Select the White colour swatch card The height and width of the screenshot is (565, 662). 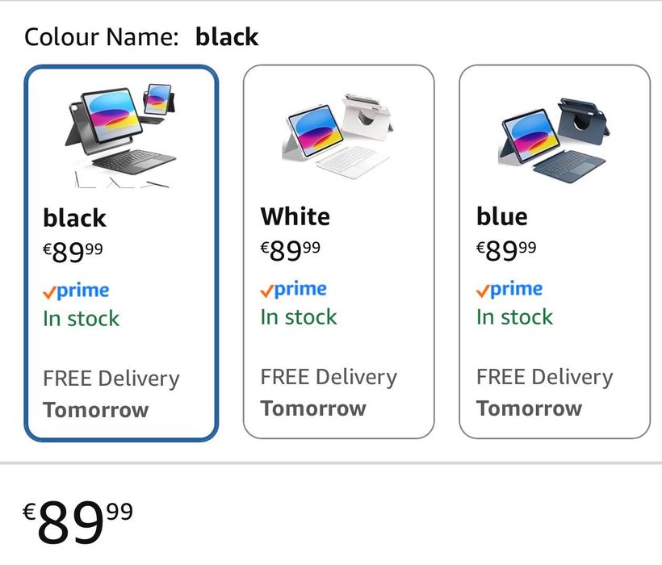(338, 252)
